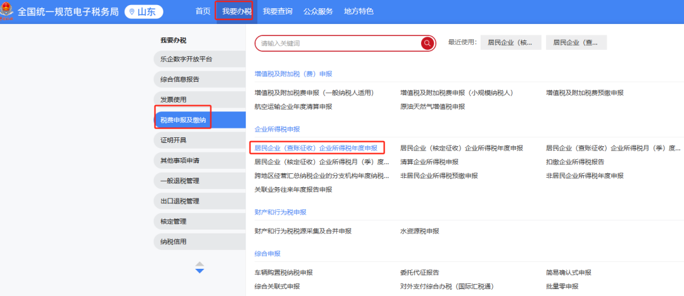Open recent item 居民企业（核...

coord(511,43)
